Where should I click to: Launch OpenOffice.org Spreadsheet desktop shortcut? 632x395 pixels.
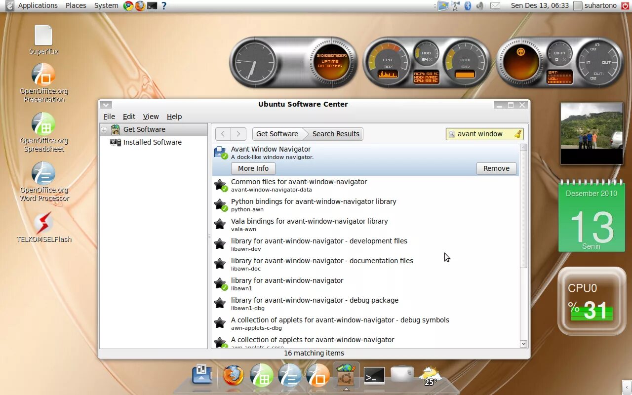(x=43, y=124)
